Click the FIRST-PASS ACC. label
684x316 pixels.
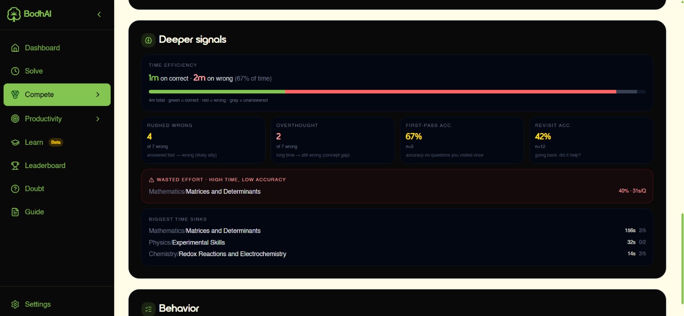(429, 125)
